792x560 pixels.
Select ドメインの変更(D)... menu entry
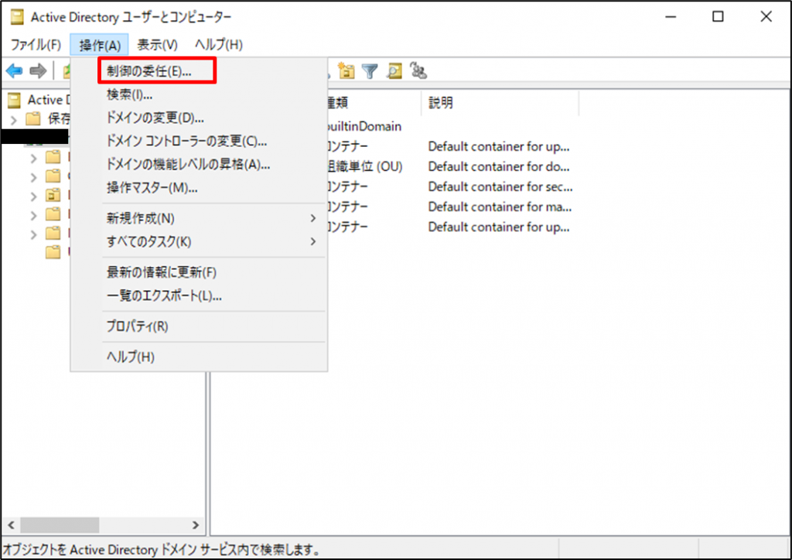click(x=199, y=118)
